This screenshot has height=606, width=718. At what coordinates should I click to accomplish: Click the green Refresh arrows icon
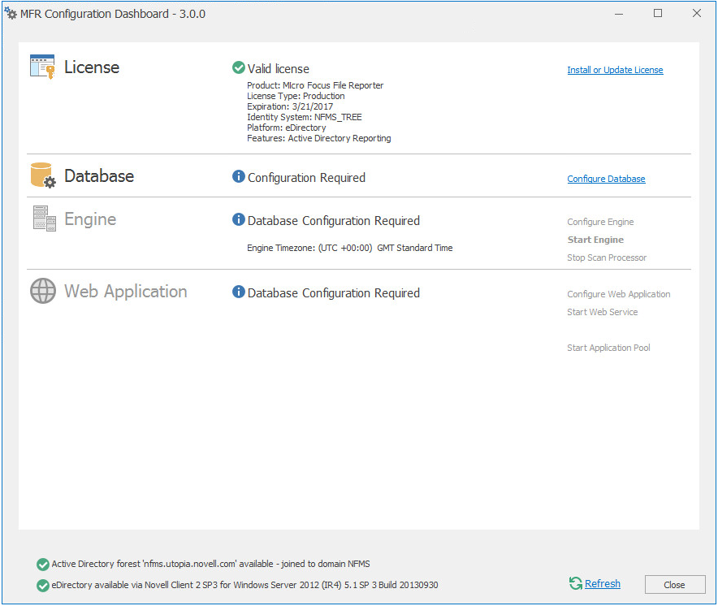[576, 584]
